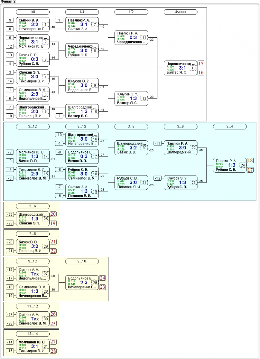Screen dimensions: 260x359
Task: Click dashed match number 31 box
Action: 45,346
